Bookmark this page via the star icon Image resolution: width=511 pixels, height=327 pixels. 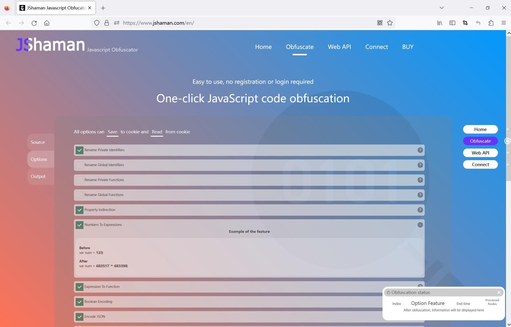click(x=390, y=23)
